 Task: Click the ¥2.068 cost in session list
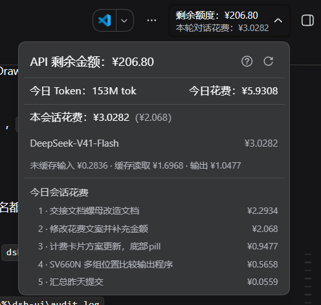(265, 229)
